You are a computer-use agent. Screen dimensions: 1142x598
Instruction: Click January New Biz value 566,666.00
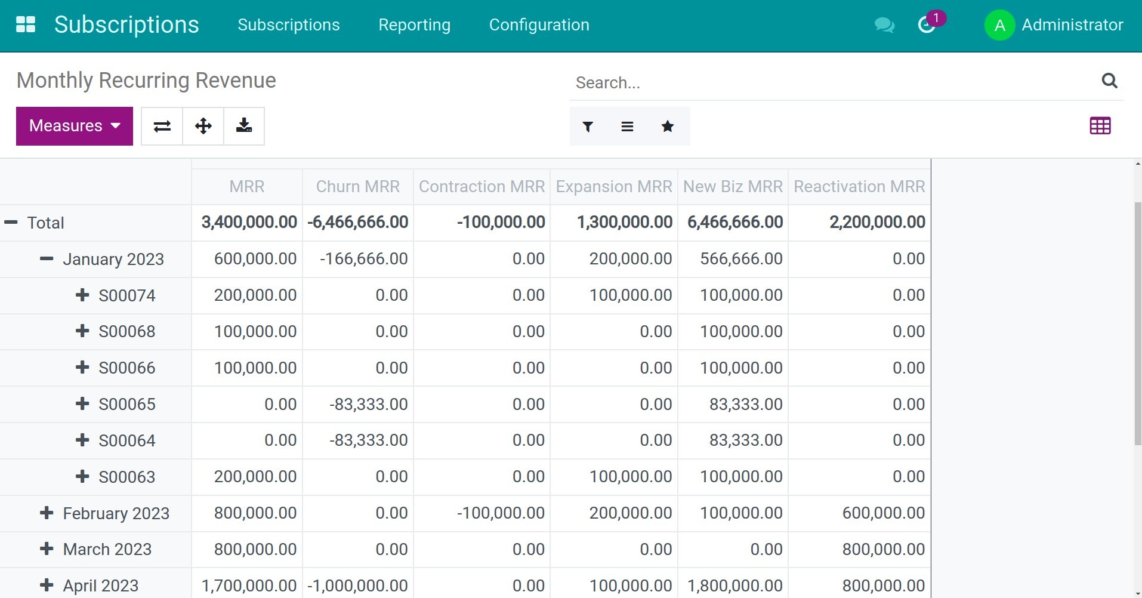pyautogui.click(x=741, y=258)
